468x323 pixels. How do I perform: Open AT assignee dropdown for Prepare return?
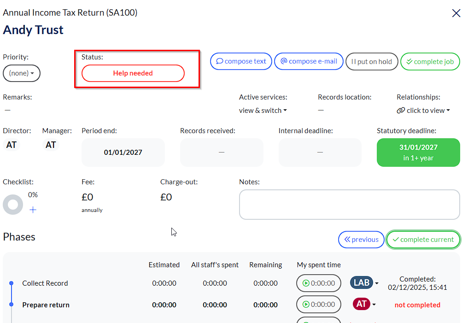click(x=366, y=305)
